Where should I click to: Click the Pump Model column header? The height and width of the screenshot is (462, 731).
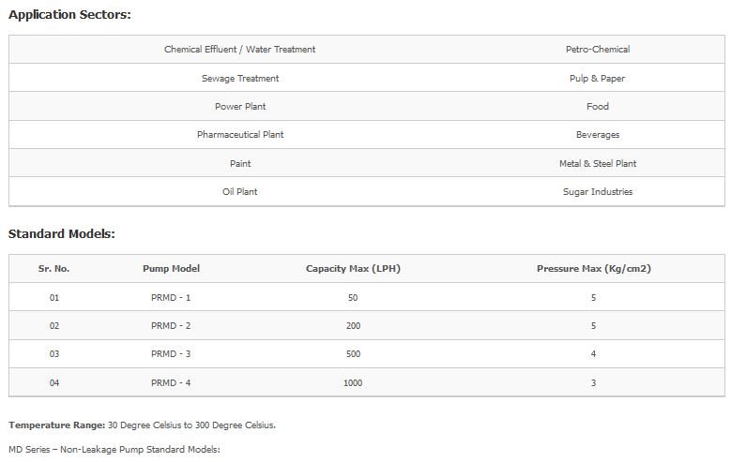tap(171, 269)
